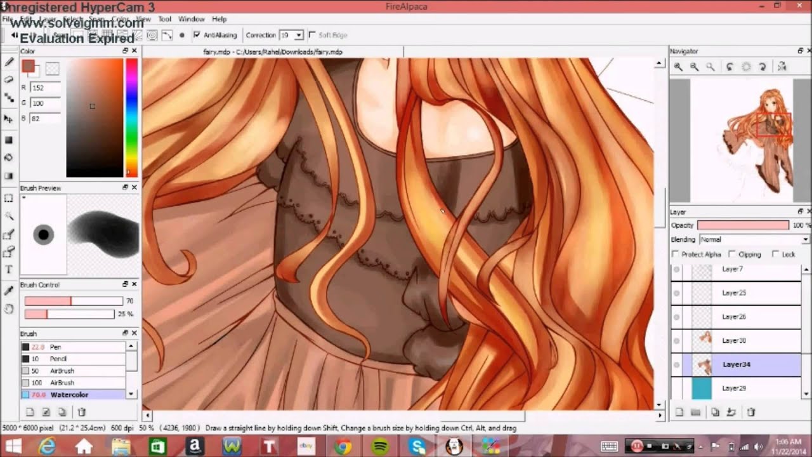Click the foreground color swatch
This screenshot has width=812, height=457.
click(28, 66)
